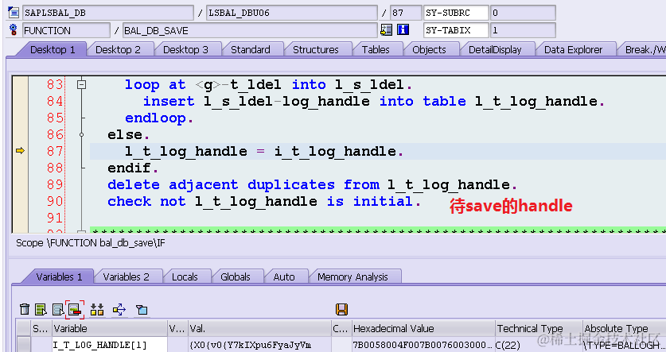Click the list icon with red bar

75,310
